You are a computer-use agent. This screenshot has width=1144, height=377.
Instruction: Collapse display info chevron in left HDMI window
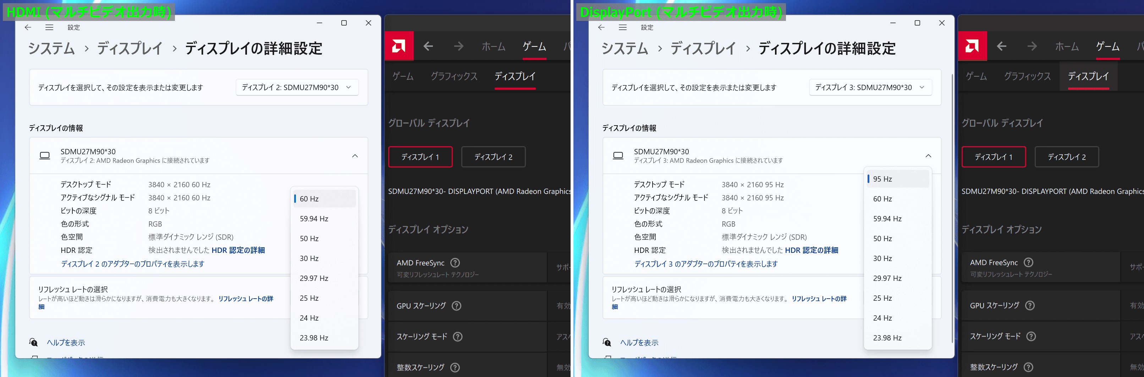click(355, 156)
